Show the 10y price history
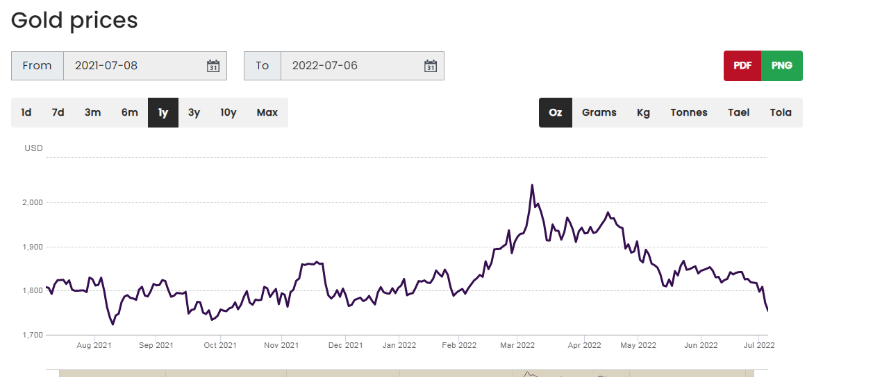 pyautogui.click(x=228, y=112)
